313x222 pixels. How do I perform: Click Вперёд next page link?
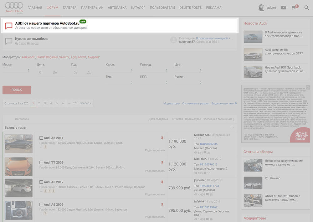pyautogui.click(x=85, y=103)
